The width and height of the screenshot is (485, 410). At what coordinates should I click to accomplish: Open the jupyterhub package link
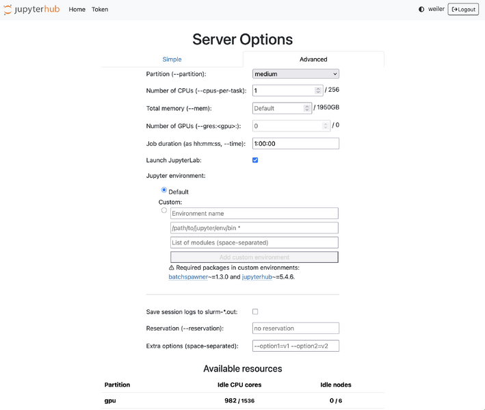(x=257, y=277)
